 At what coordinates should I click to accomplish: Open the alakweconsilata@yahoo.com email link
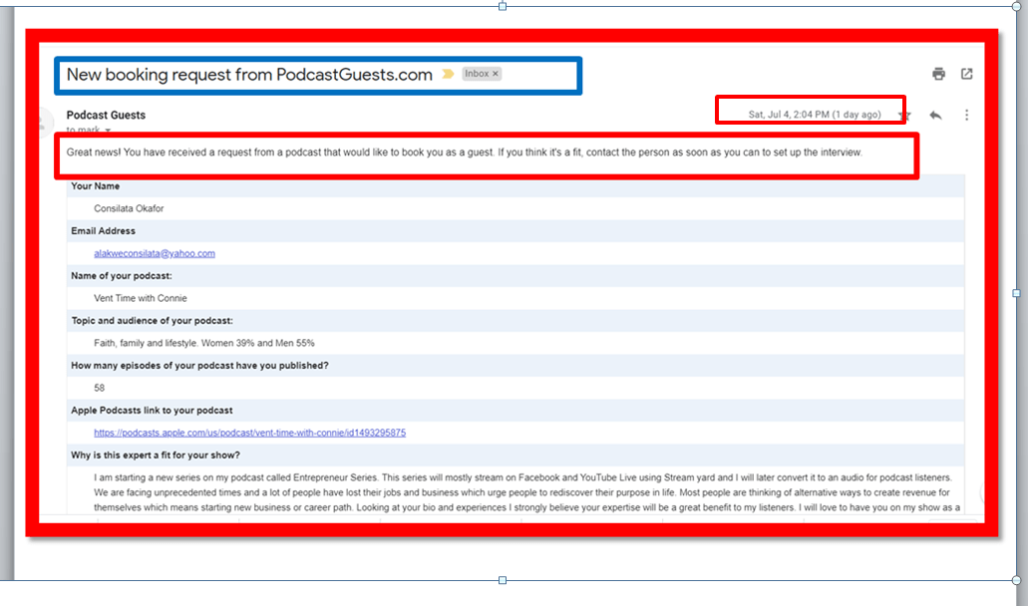pyautogui.click(x=155, y=253)
